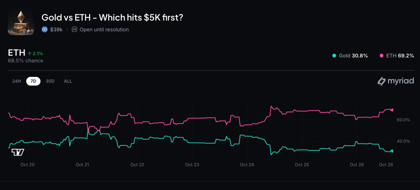Select the 7D time range
420x190 pixels.
(34, 81)
